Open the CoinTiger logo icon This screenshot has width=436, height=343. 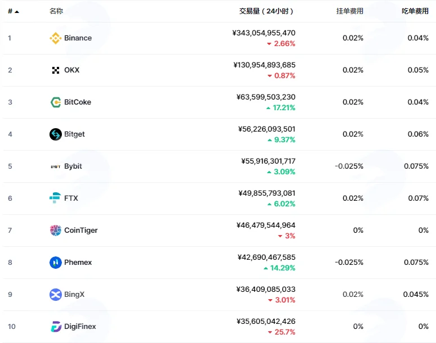56,231
